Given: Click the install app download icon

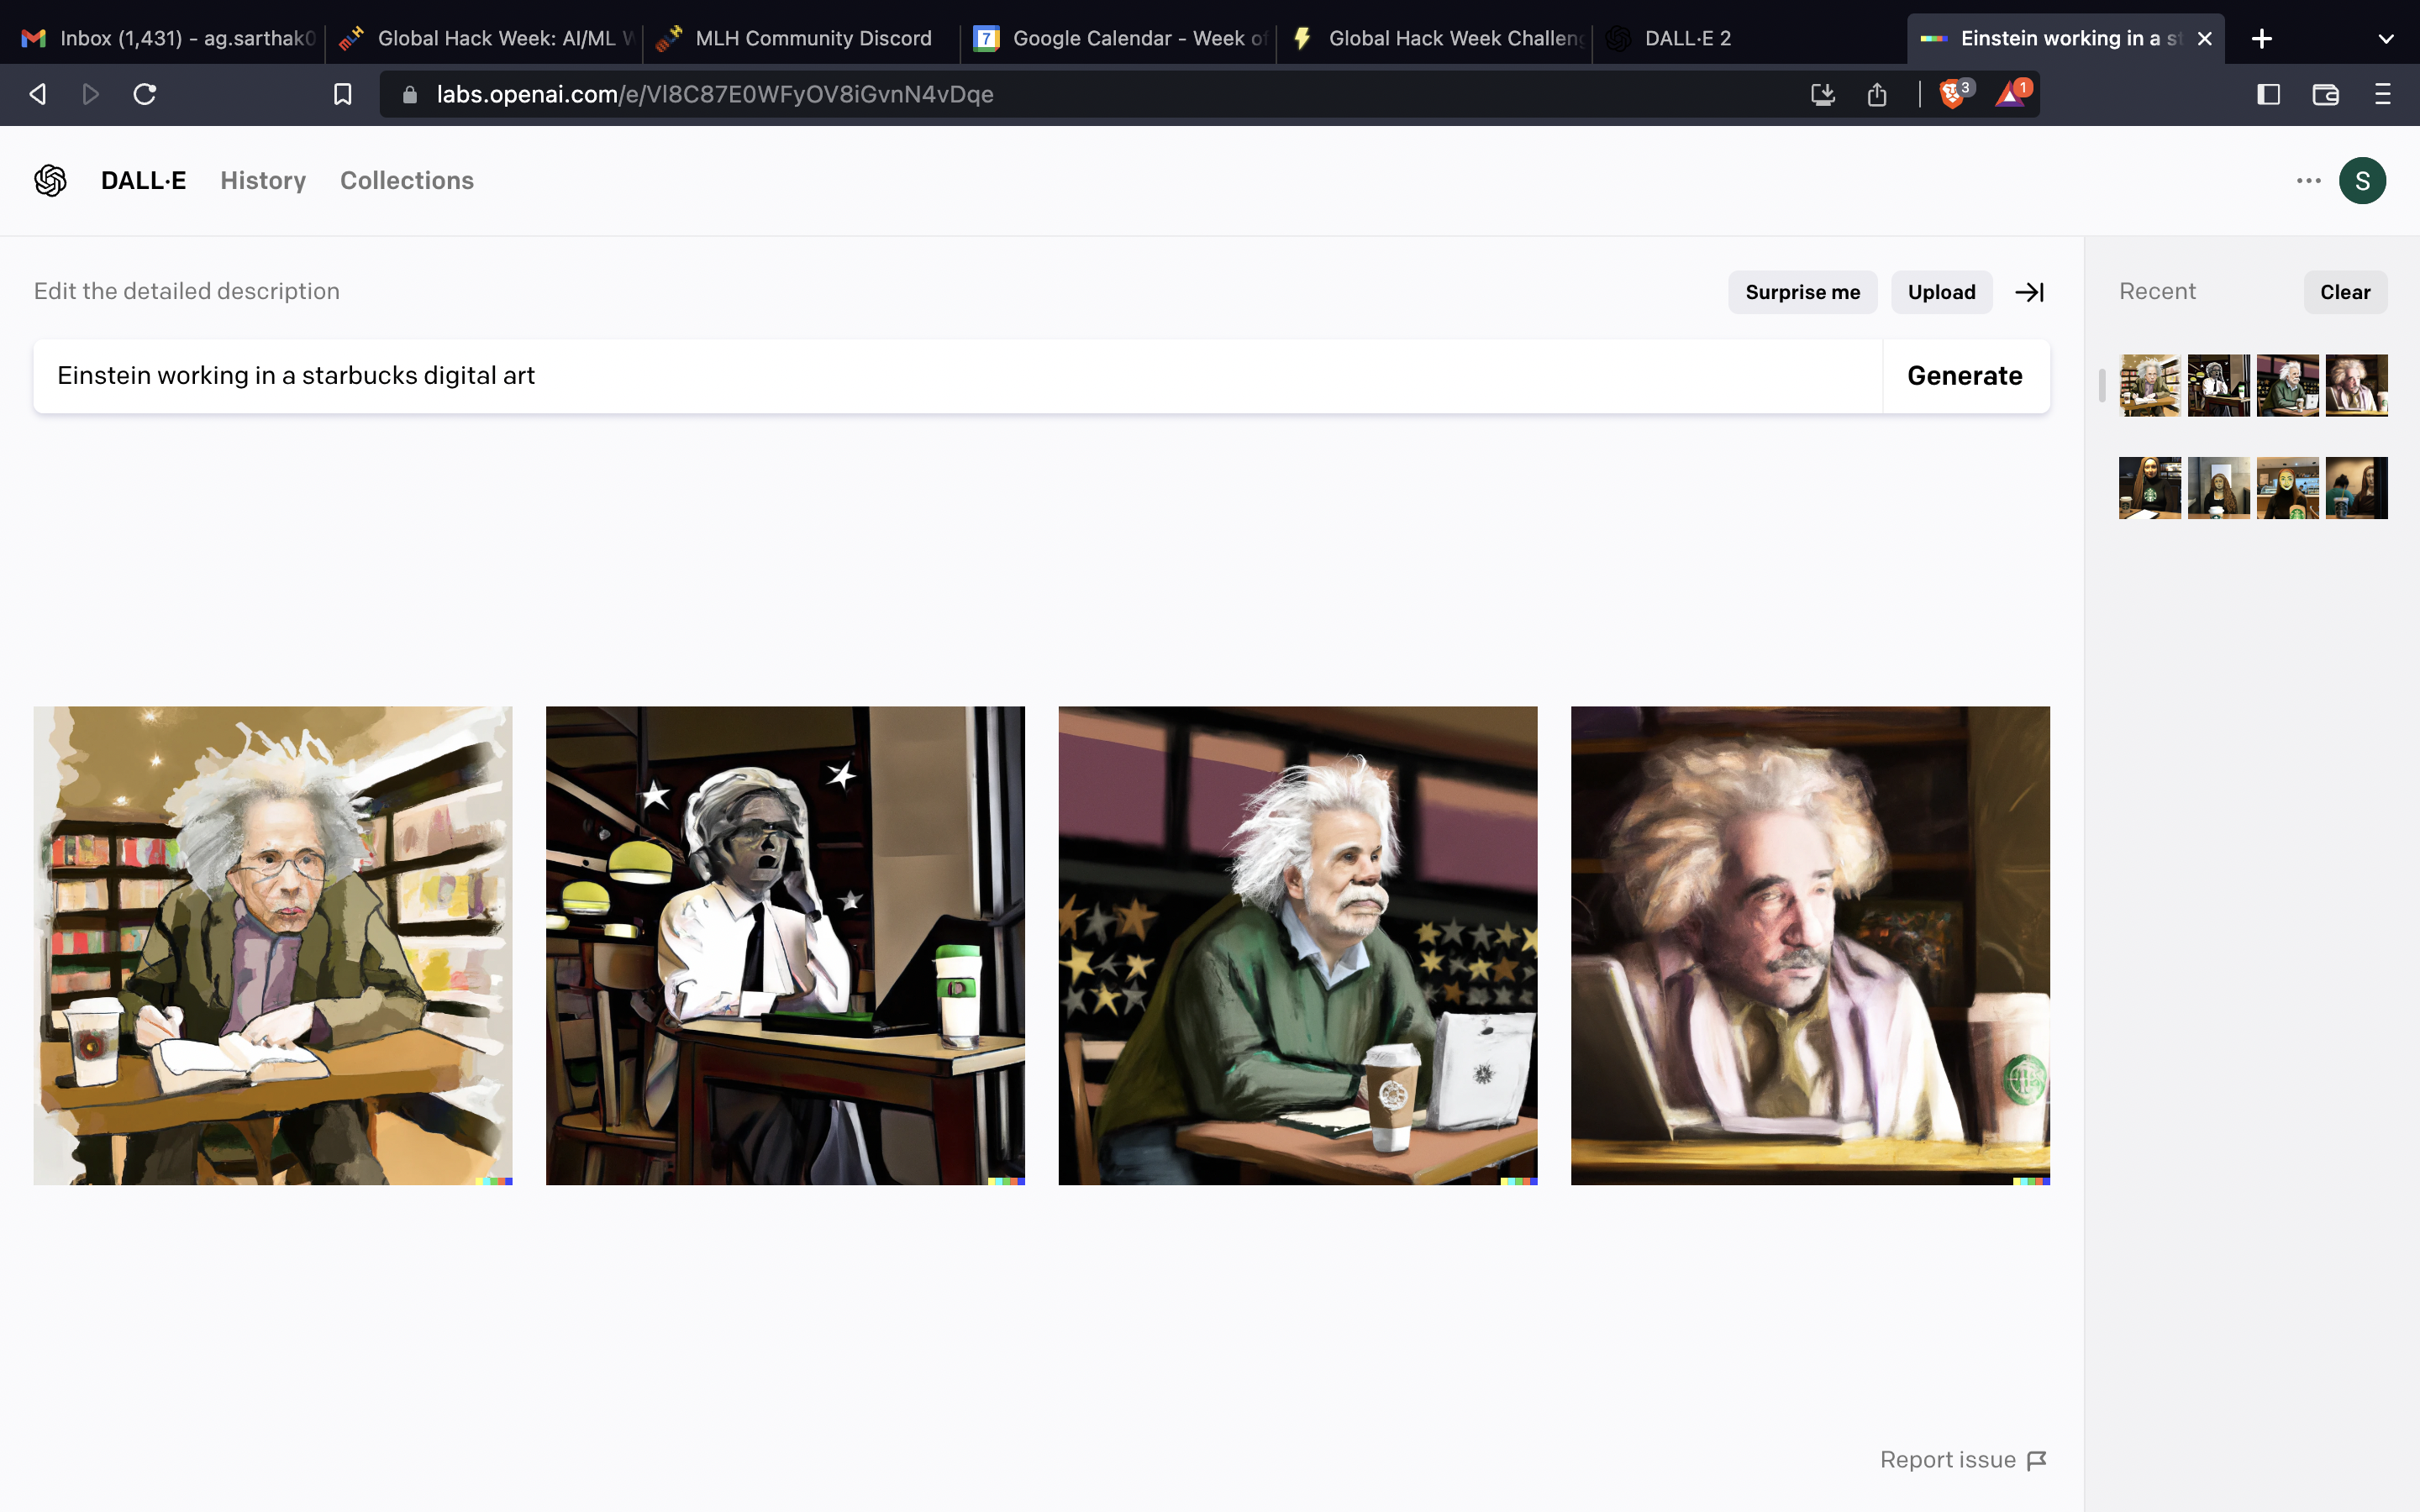Looking at the screenshot, I should (1822, 94).
